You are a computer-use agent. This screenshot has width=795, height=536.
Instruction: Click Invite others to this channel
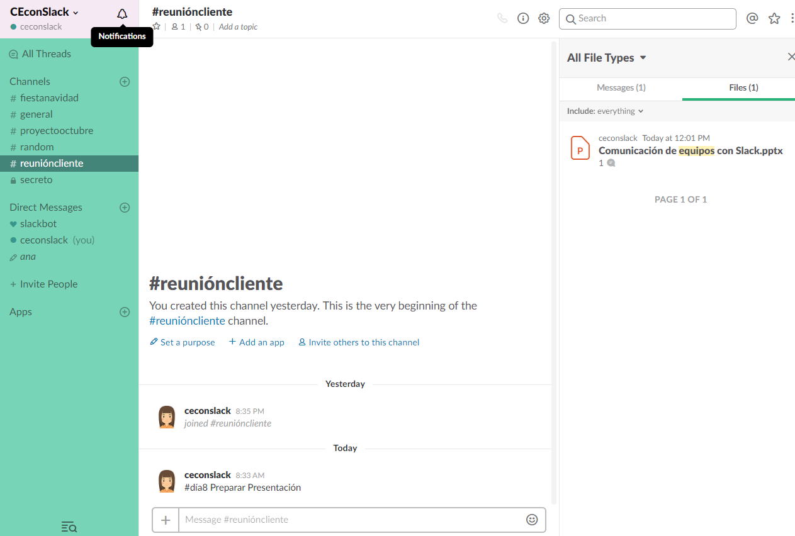[359, 342]
